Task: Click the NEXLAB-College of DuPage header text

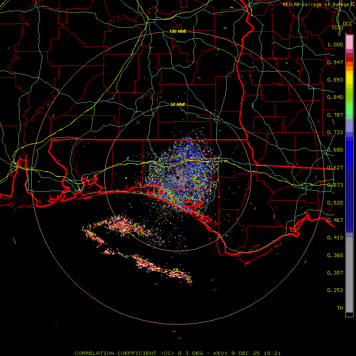Action: pyautogui.click(x=316, y=4)
